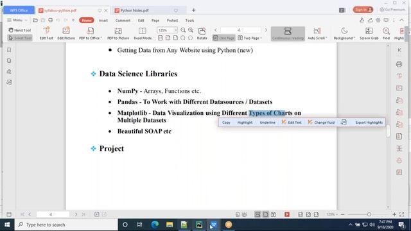Expand quick access toolbar options arrow
Screen dimensions: 411x231
[73, 20]
